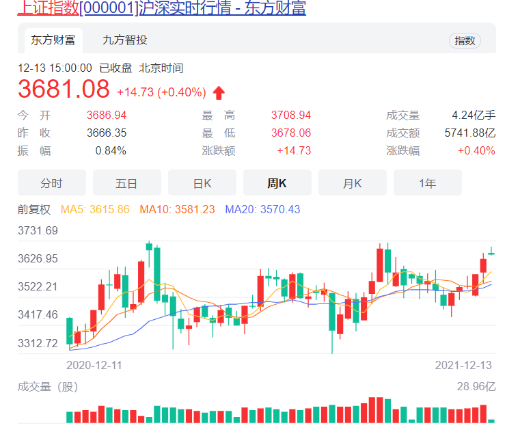Click the last candlestick on the chart
This screenshot has width=520, height=434.
point(491,253)
